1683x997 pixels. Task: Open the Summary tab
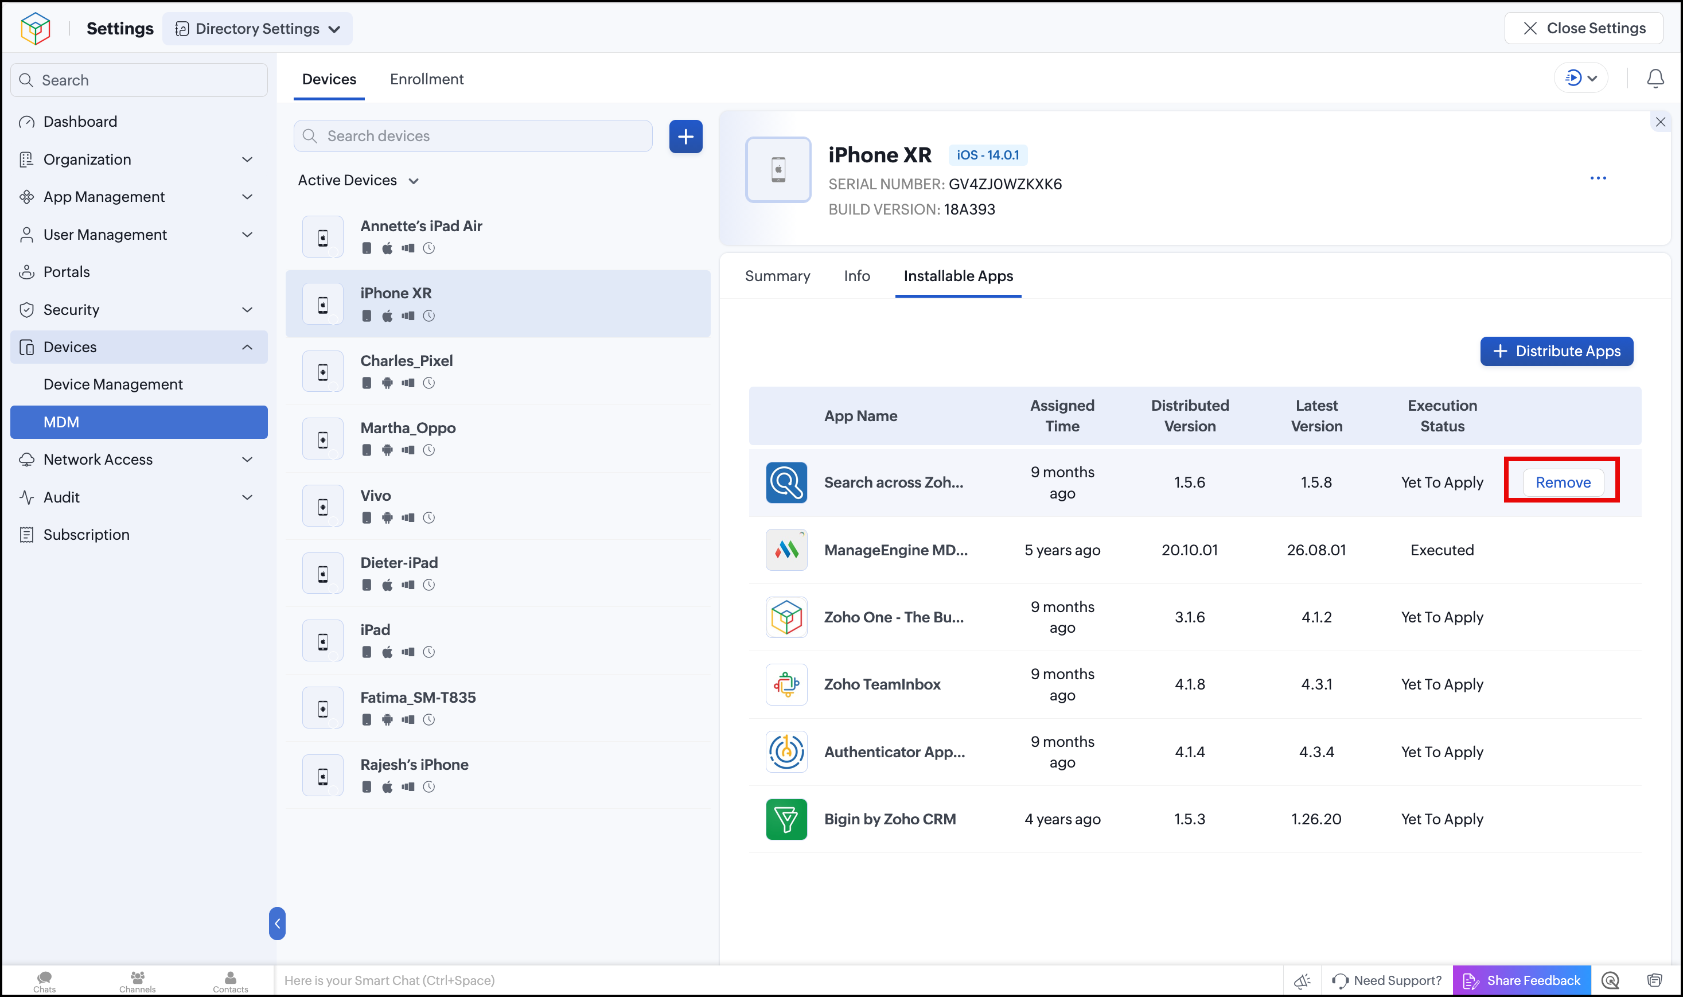pos(778,276)
